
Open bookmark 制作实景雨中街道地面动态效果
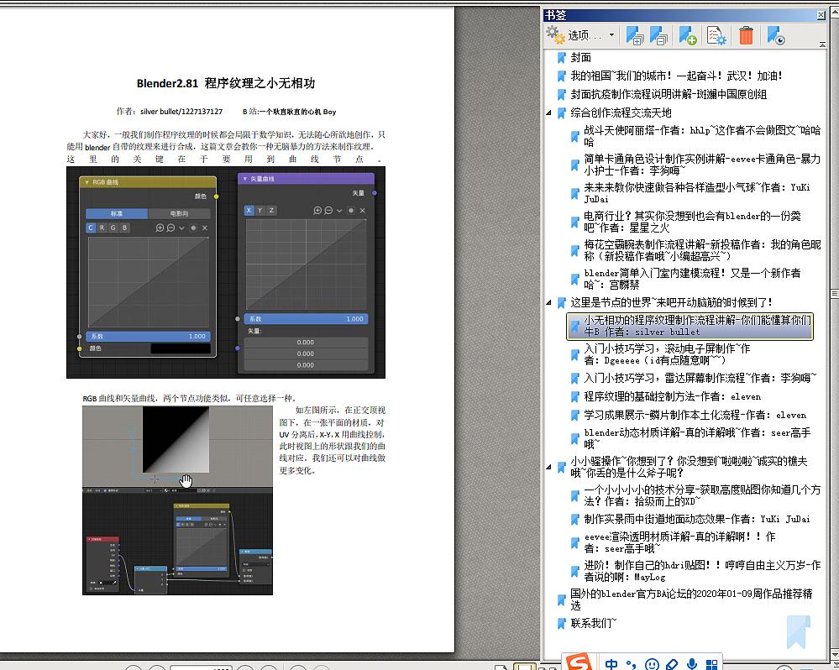coord(697,519)
